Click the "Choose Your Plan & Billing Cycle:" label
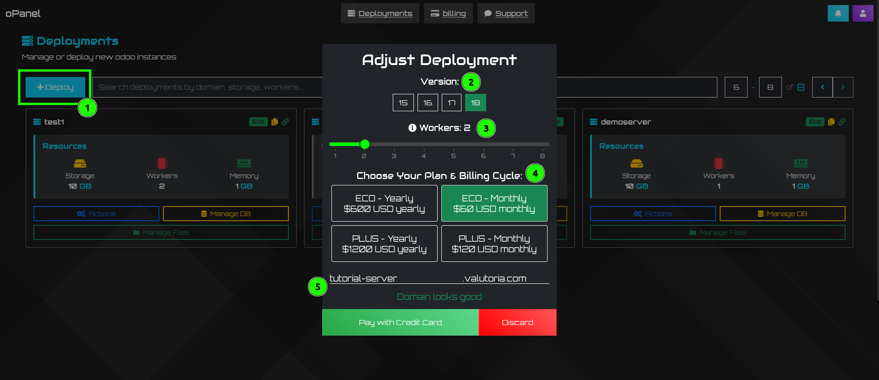 [x=439, y=176]
